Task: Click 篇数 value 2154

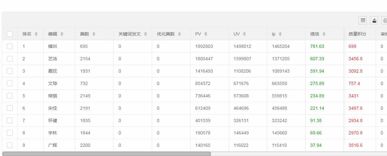Action: [85, 59]
